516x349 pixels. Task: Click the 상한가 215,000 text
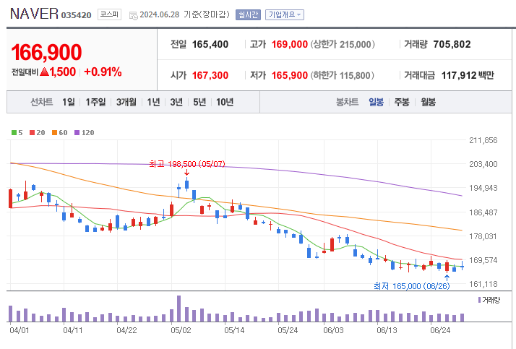(343, 44)
